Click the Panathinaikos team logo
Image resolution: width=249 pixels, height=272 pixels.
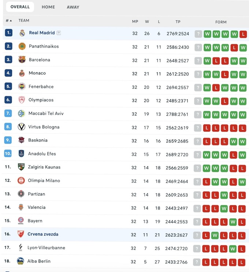(22, 46)
